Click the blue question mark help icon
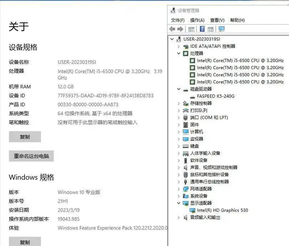Screen dimensions: 289x246 tap(202, 29)
